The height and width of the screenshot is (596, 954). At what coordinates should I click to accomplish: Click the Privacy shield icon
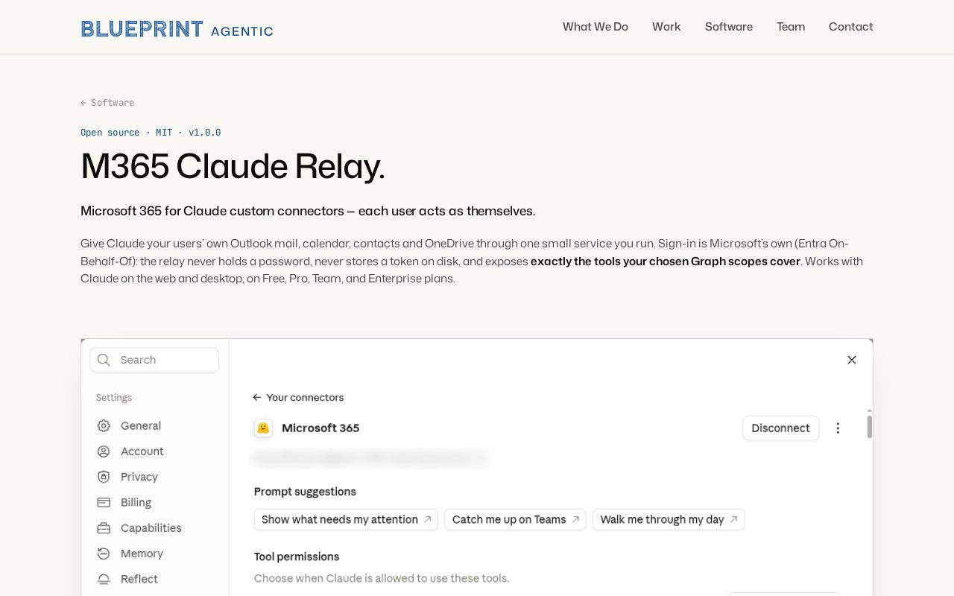104,477
